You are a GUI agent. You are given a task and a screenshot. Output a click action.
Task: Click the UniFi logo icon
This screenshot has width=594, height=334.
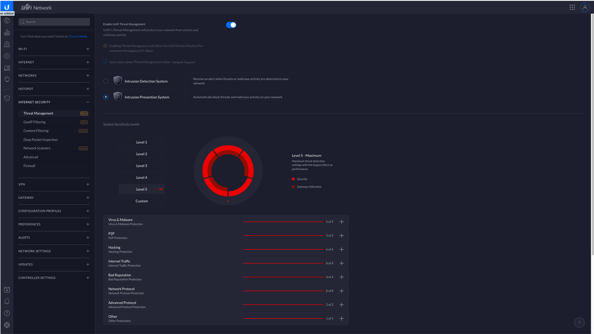tap(6, 7)
